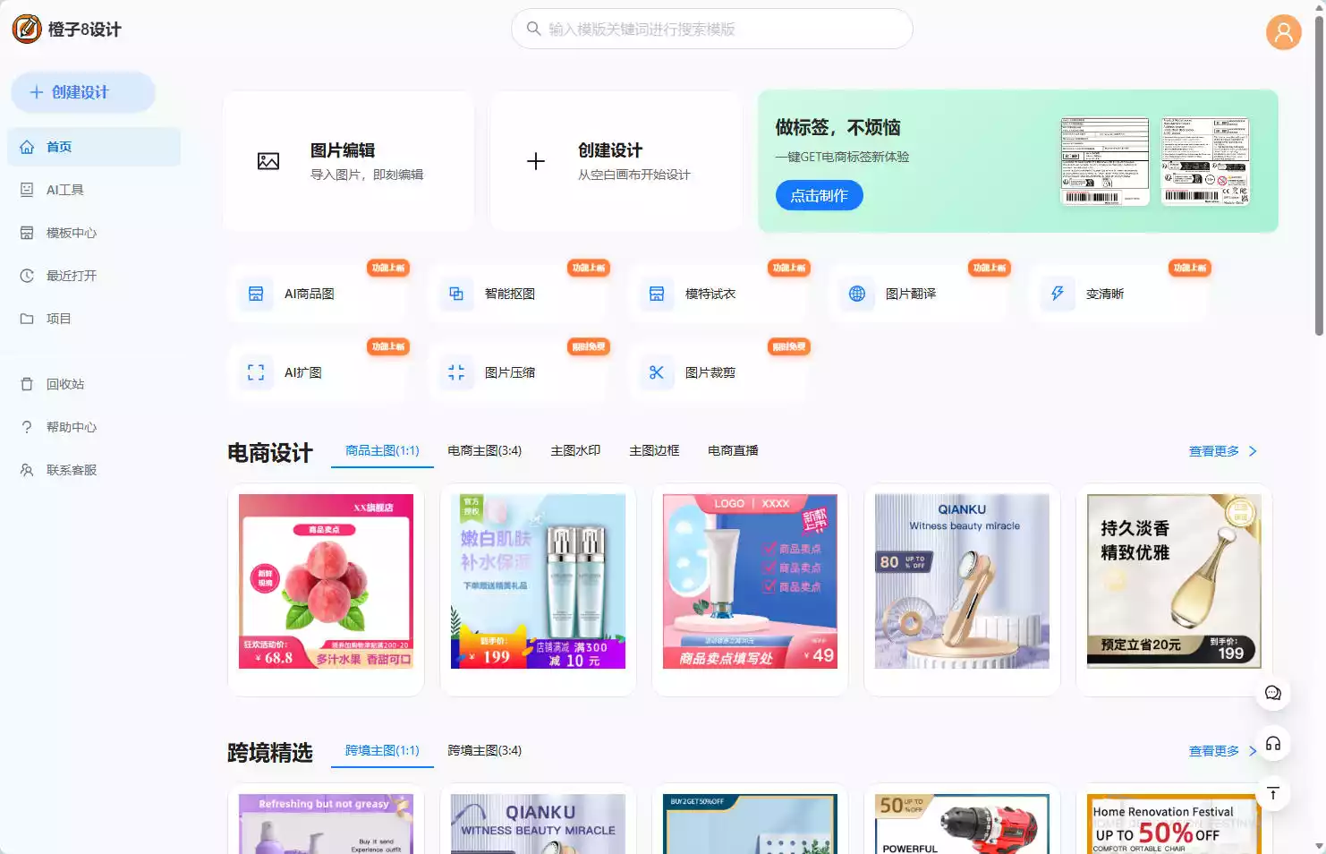This screenshot has height=854, width=1326.
Task: Open the BUY2GET50%OFF template thumbnail
Action: pos(750,824)
